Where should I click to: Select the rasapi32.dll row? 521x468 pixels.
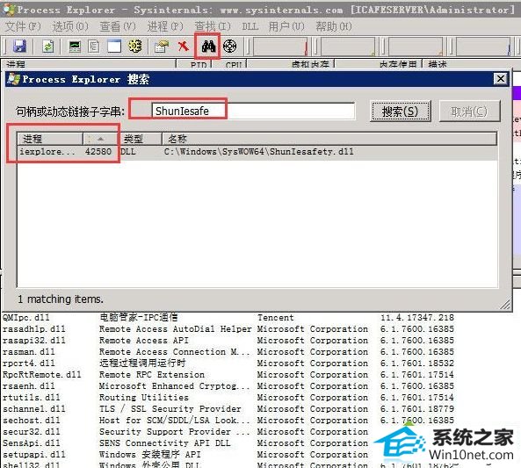coord(228,340)
